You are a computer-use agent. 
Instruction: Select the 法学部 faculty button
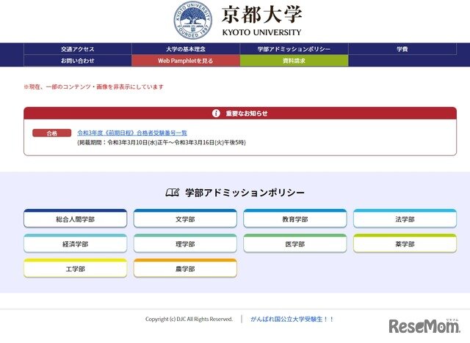tap(405, 218)
